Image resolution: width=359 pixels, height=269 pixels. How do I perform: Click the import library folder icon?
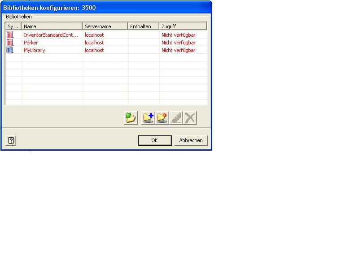pos(131,118)
